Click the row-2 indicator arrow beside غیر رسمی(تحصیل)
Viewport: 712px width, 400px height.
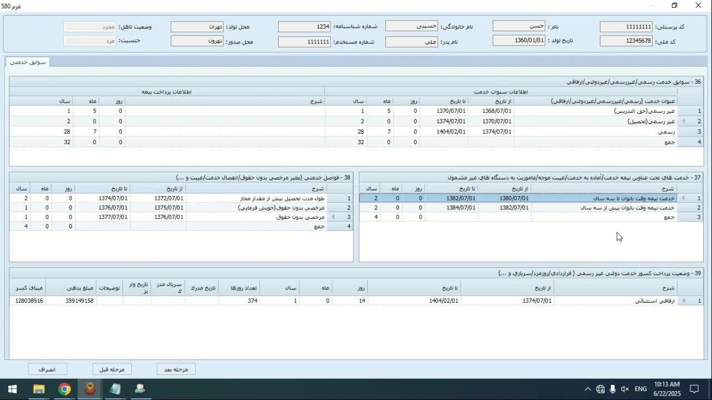[684, 121]
